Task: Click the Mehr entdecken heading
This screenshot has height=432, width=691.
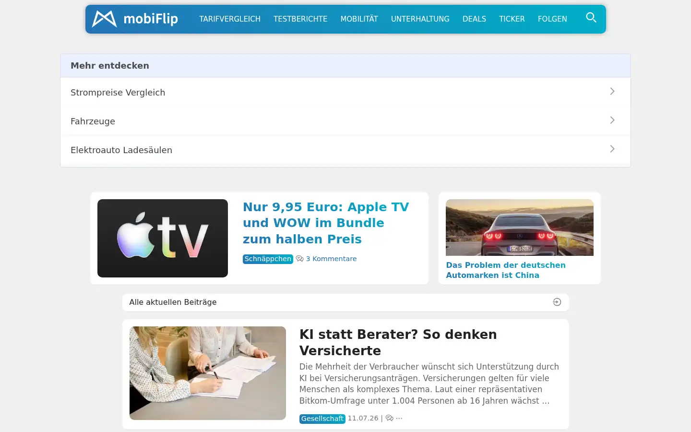Action: [x=110, y=65]
